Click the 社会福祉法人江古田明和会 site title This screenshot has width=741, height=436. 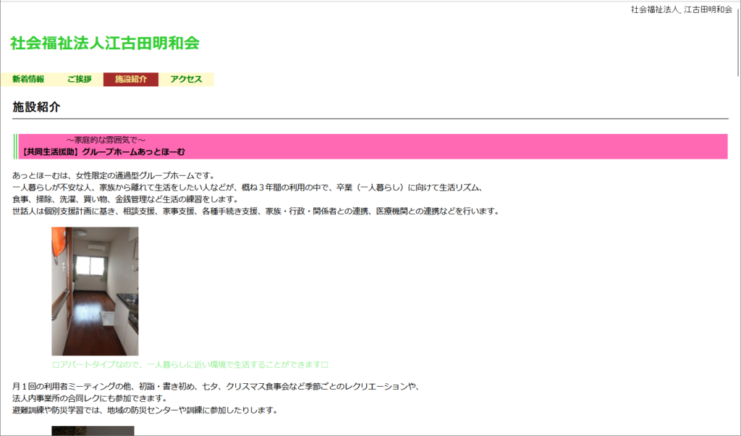point(105,43)
